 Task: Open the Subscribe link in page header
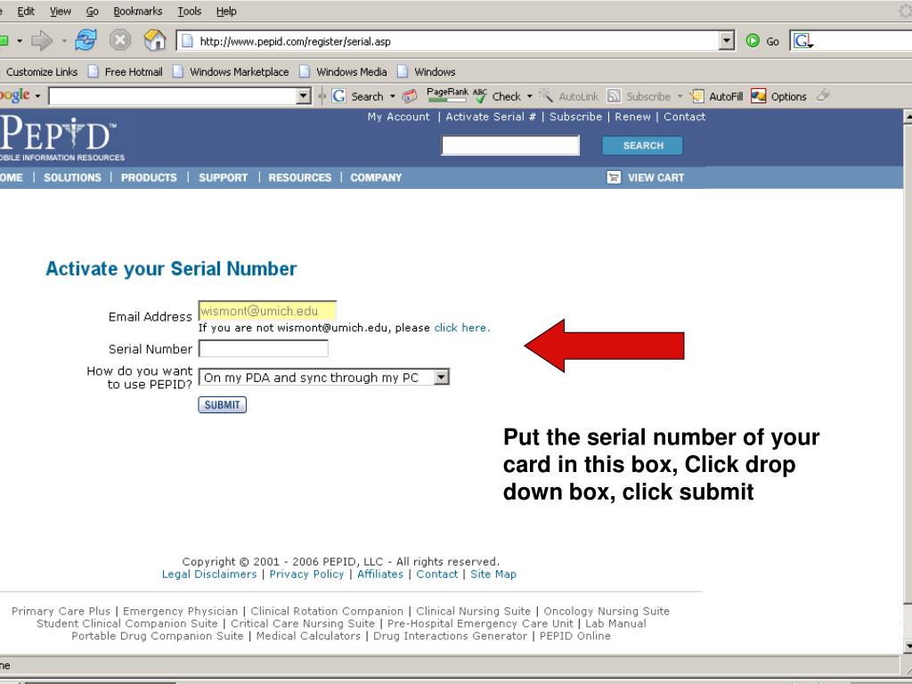(x=576, y=117)
